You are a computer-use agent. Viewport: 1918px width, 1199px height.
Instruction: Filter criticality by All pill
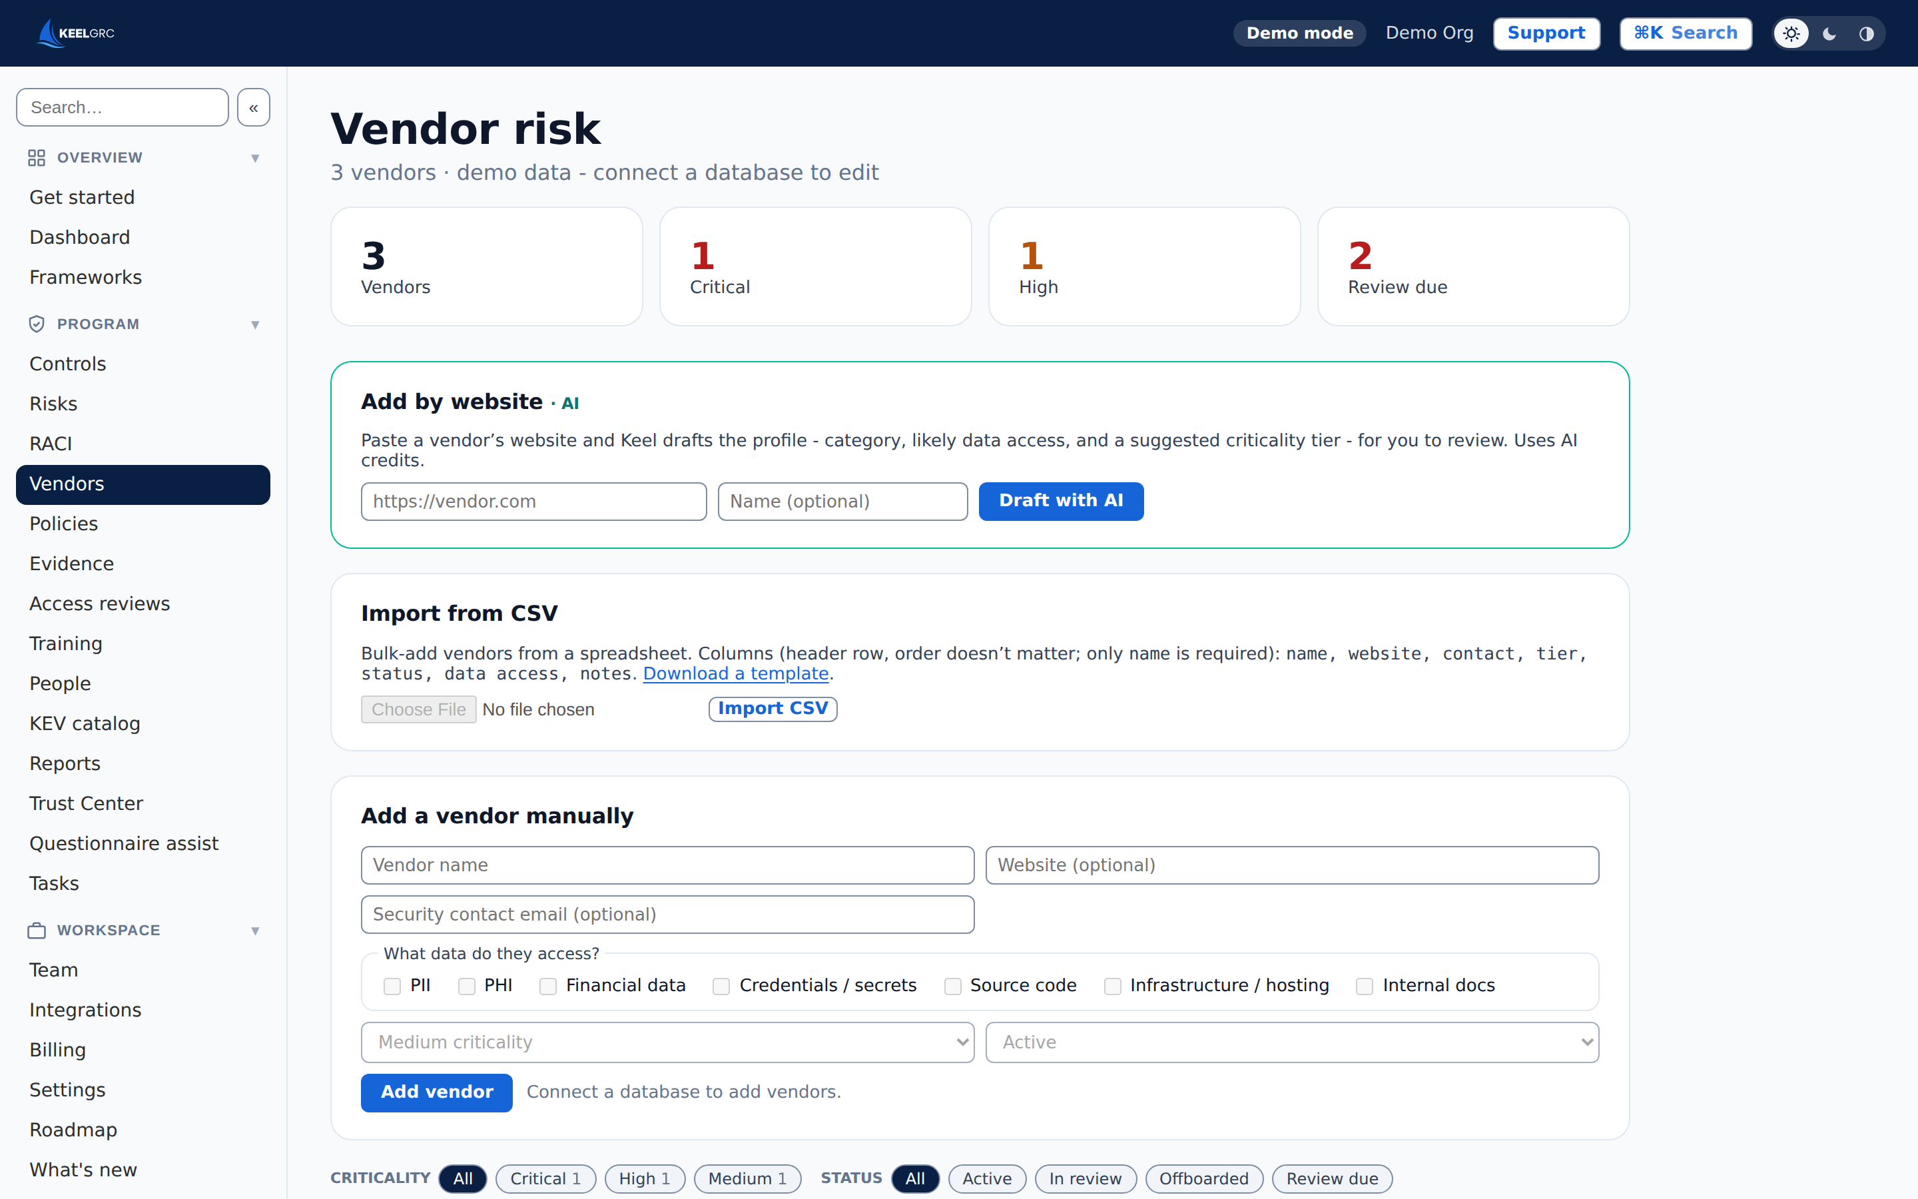pos(463,1178)
